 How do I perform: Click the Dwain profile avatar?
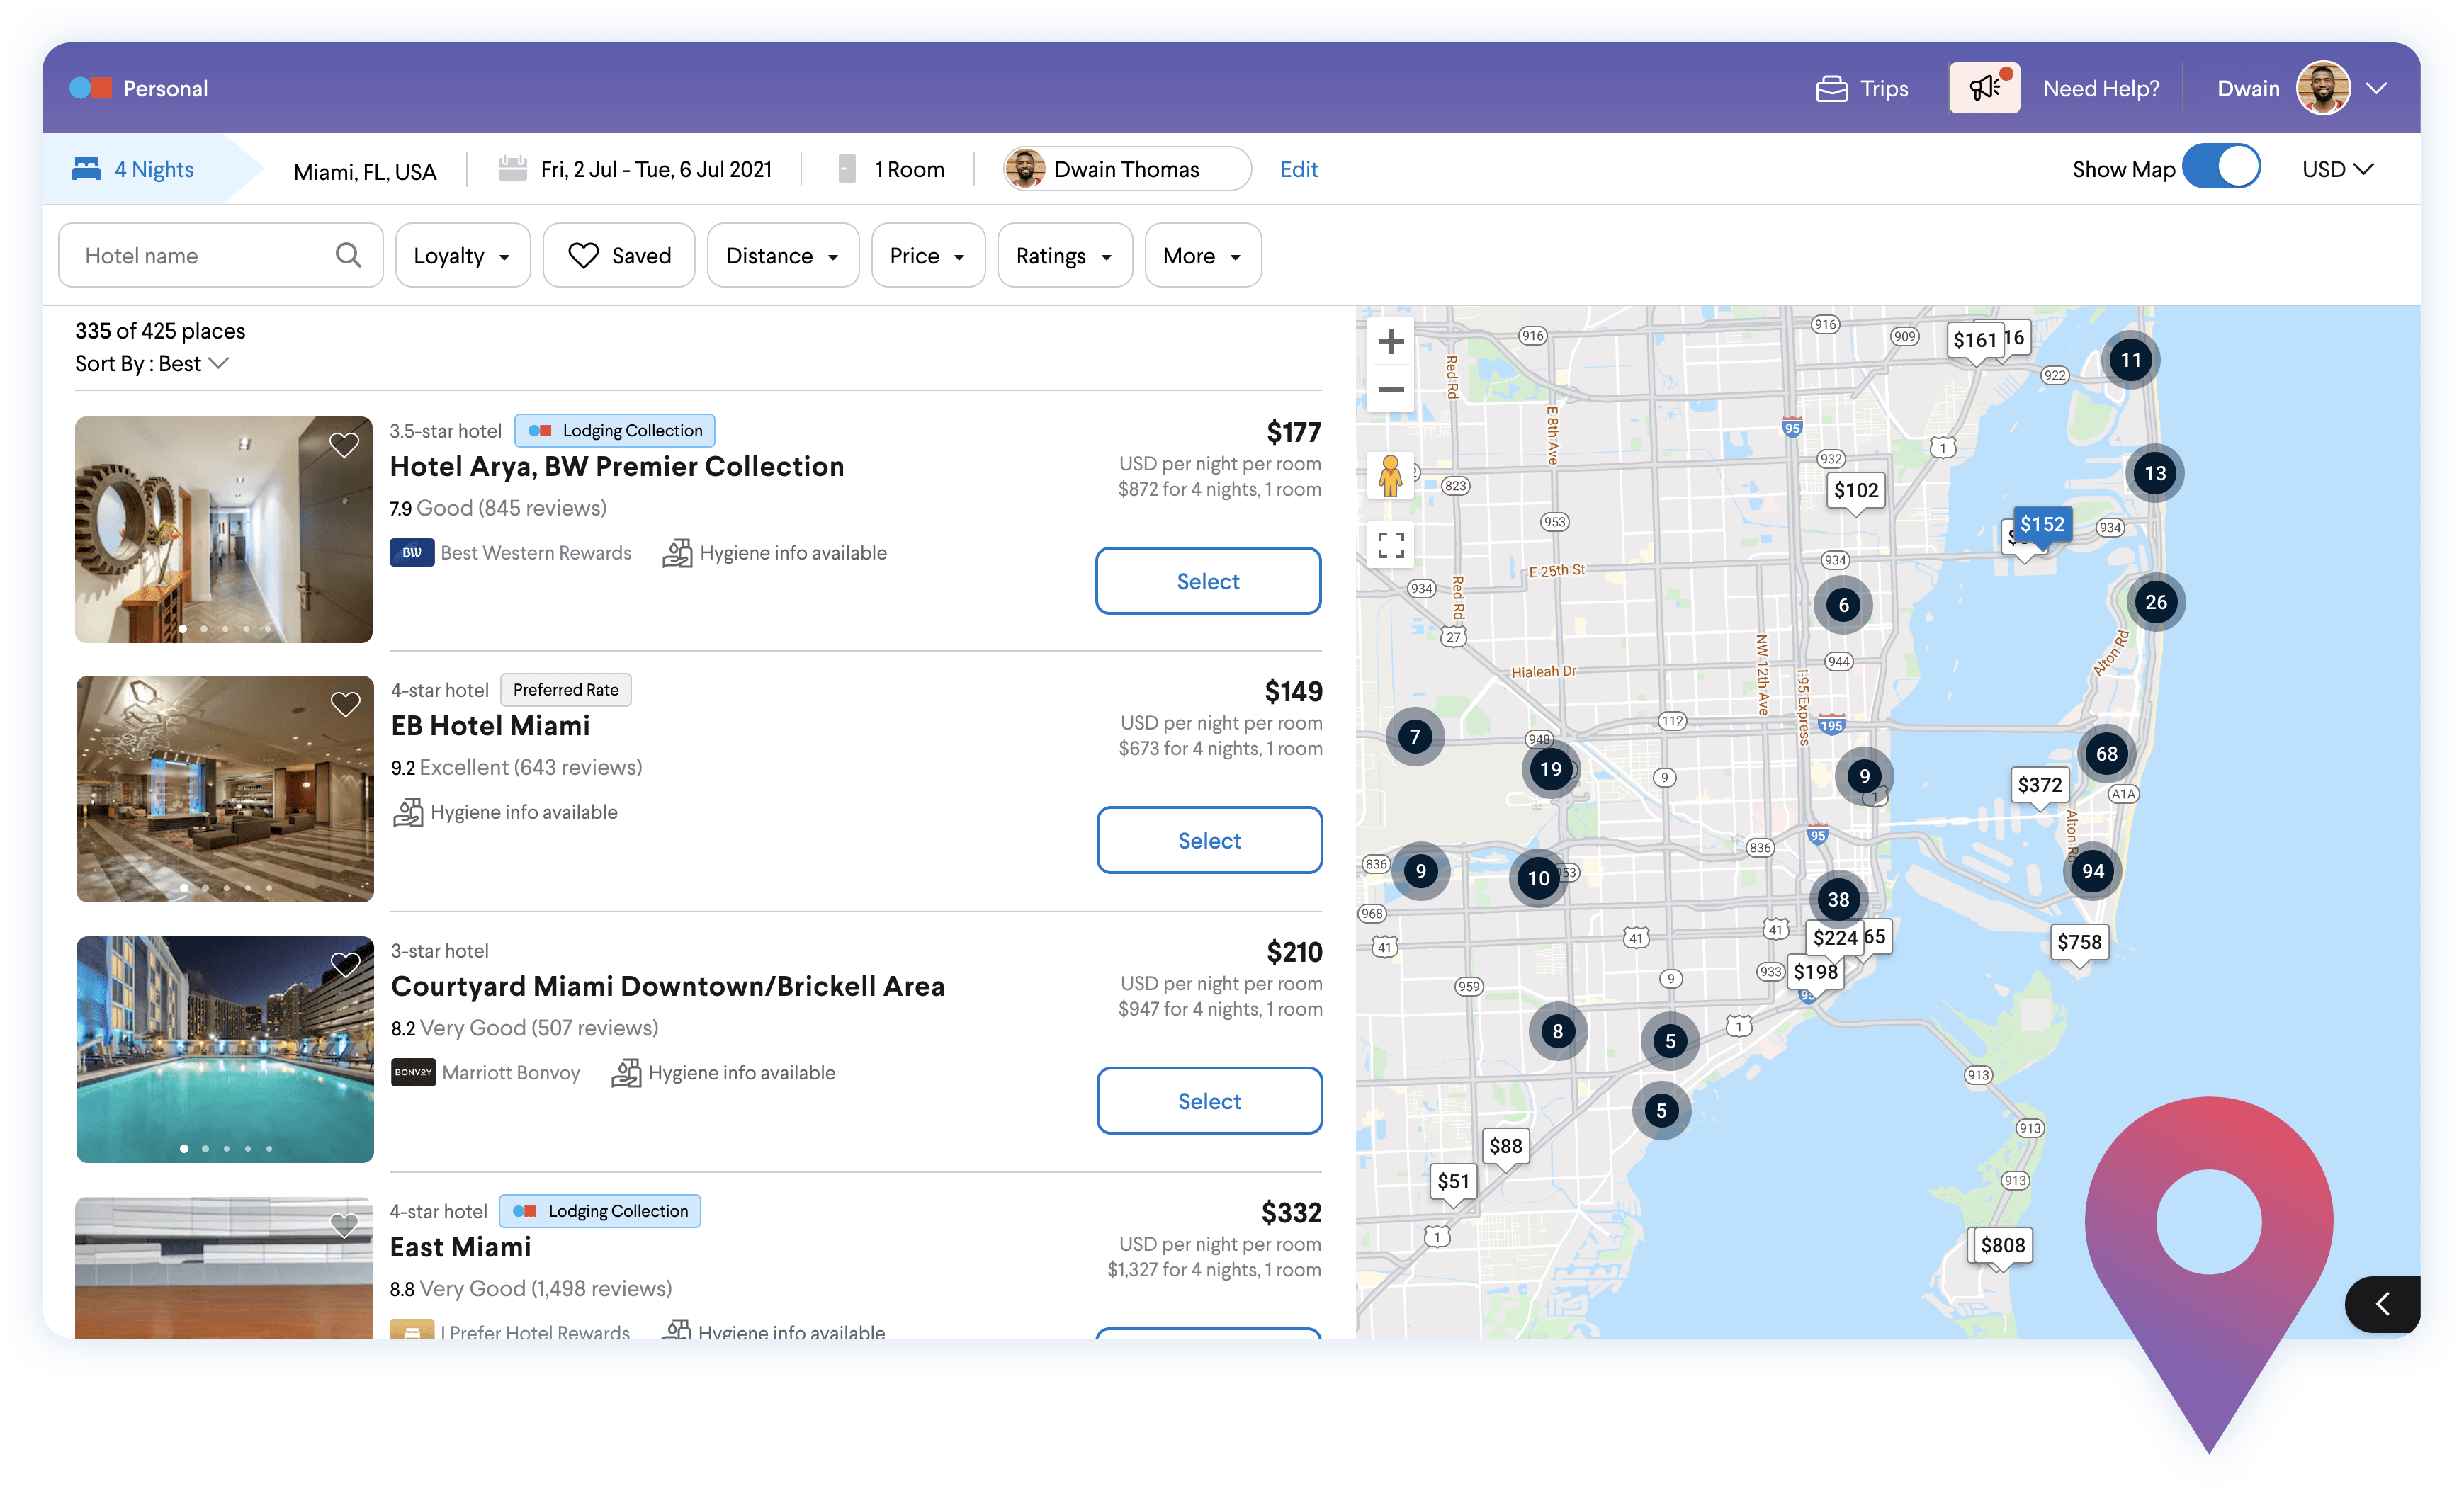2322,88
